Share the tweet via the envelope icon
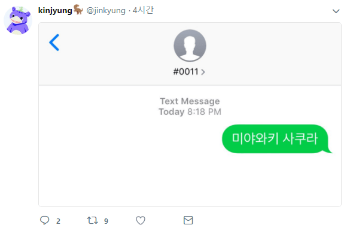This screenshot has height=231, width=347. coord(188,220)
